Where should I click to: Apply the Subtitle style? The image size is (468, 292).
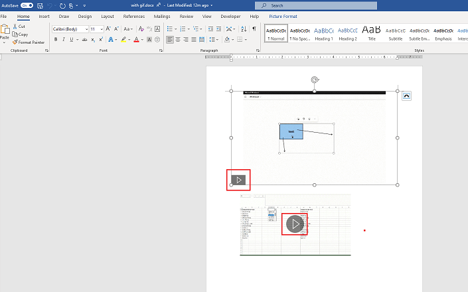396,33
